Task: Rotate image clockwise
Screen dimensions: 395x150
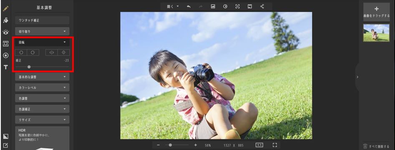Action: pos(33,52)
